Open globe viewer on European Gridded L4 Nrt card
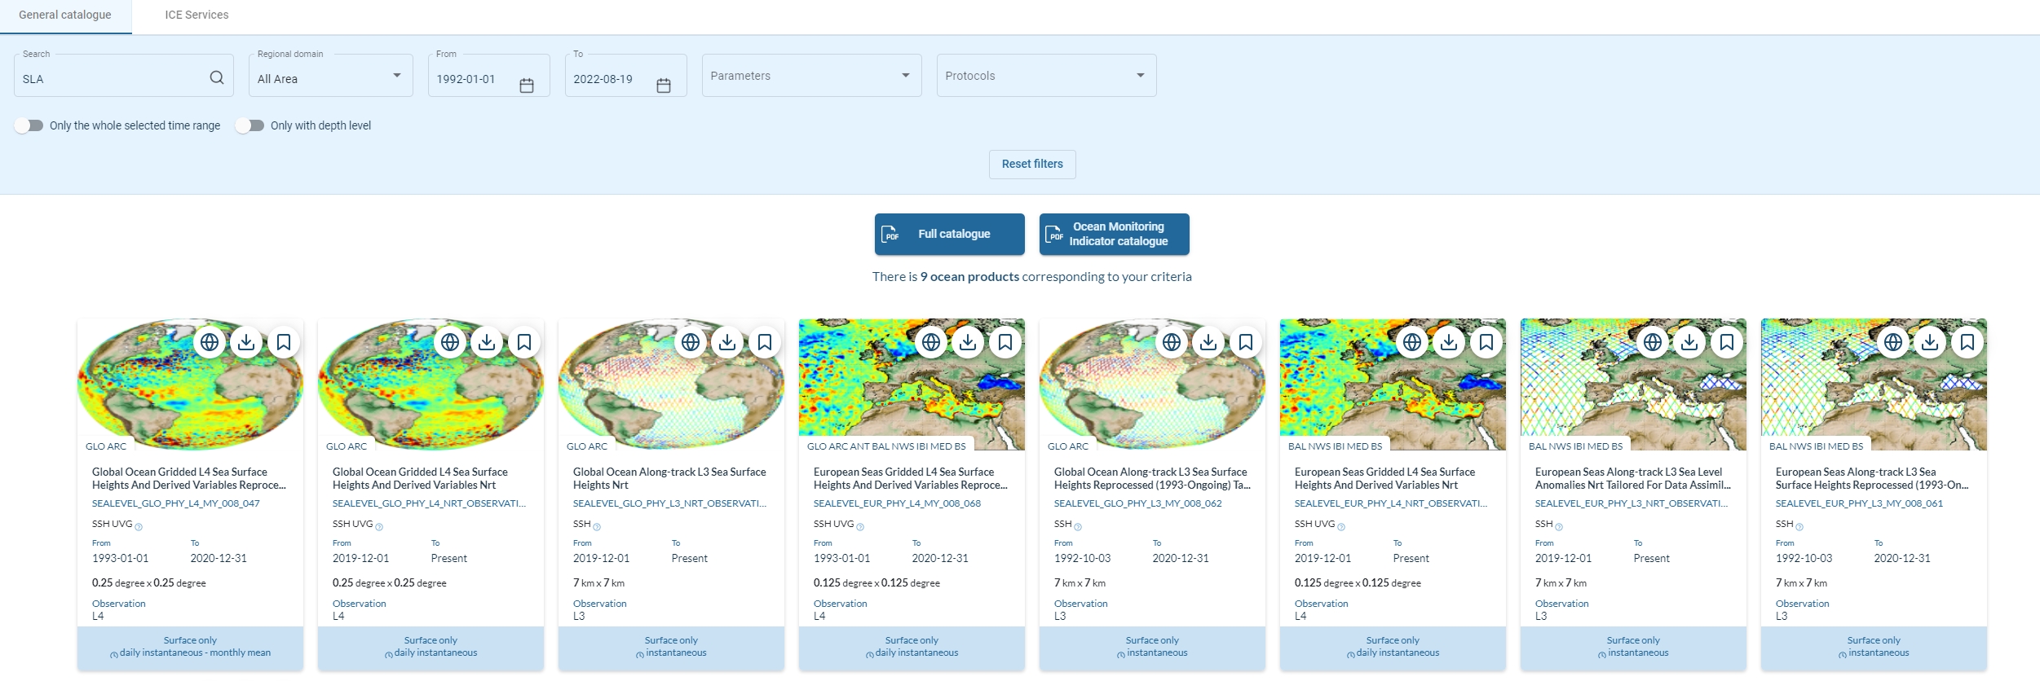 pos(1412,342)
